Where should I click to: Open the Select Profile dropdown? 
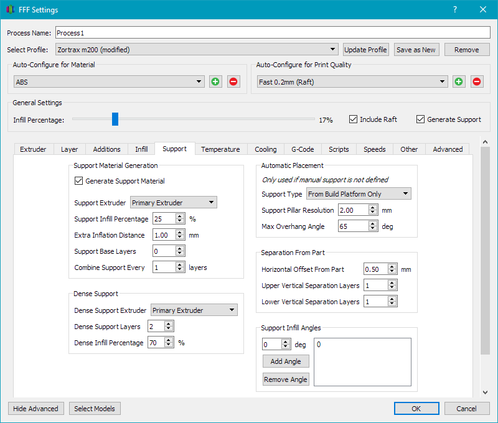point(197,50)
